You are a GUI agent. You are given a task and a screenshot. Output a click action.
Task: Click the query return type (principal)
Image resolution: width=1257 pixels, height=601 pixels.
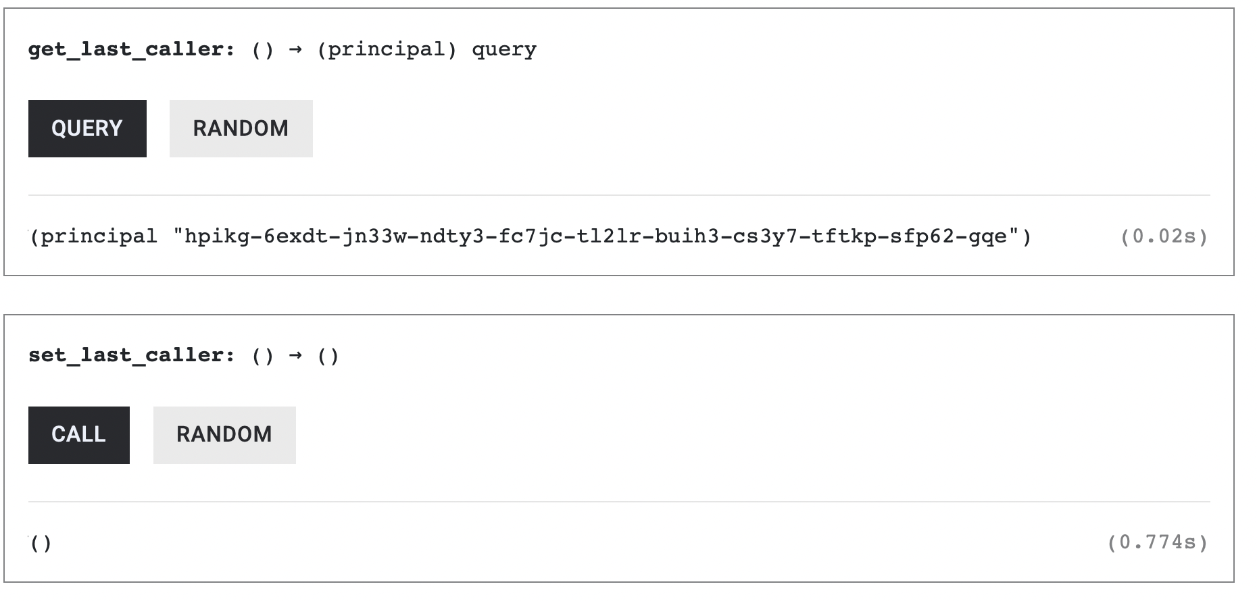click(389, 49)
